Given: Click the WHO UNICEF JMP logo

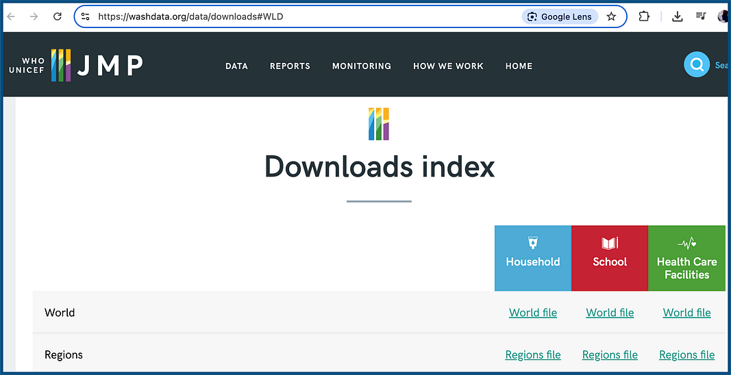Looking at the screenshot, I should (x=75, y=65).
